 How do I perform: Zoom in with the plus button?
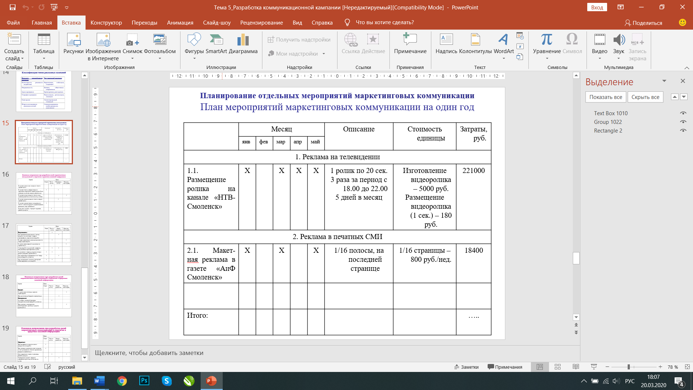tap(660, 367)
